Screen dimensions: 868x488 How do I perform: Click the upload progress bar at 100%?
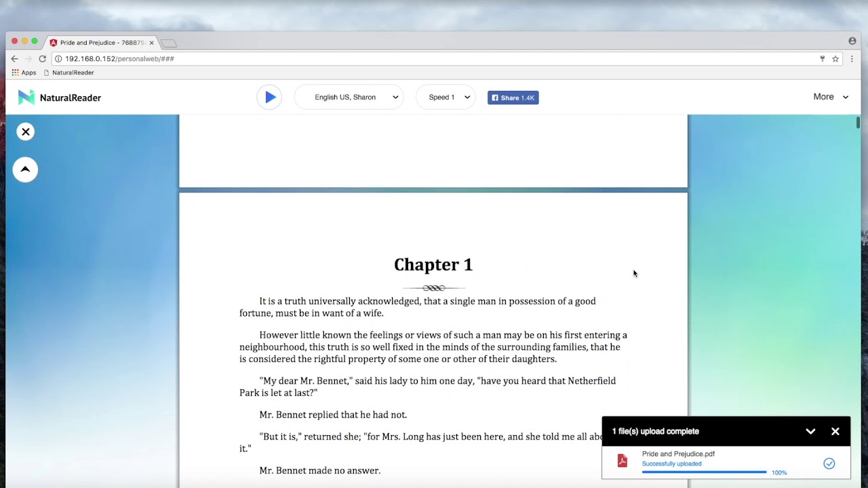pos(704,472)
